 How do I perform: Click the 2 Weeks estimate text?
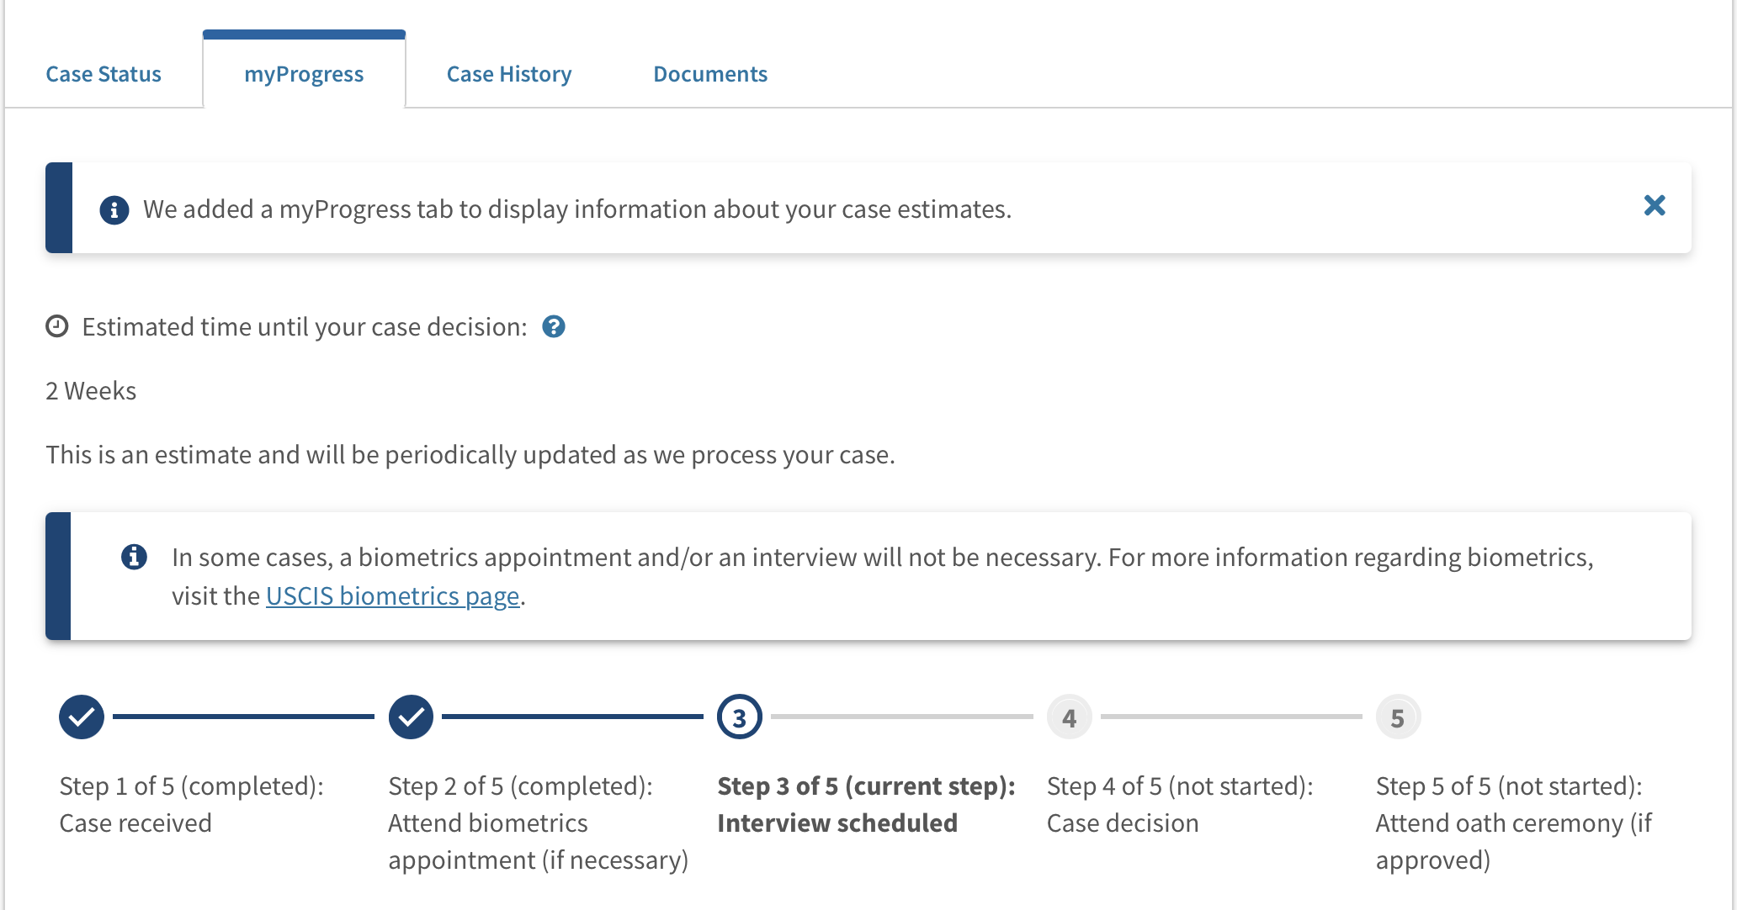(91, 391)
